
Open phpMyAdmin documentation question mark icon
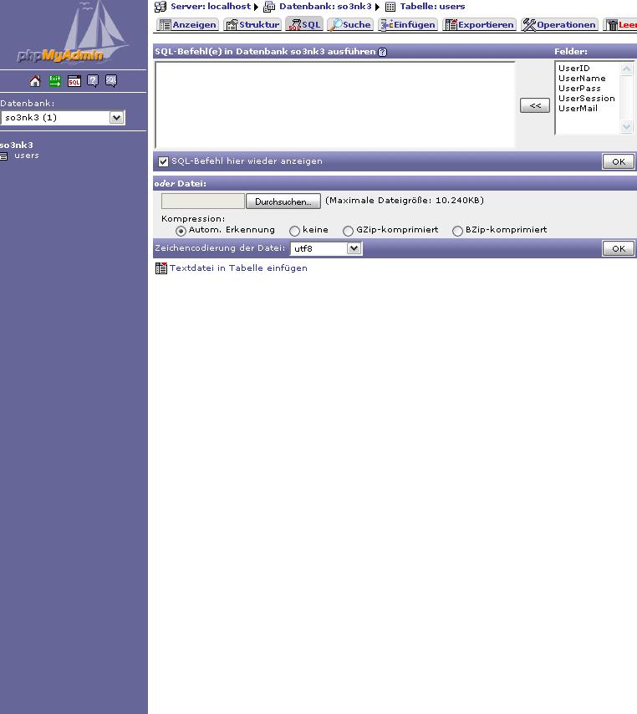coord(93,81)
